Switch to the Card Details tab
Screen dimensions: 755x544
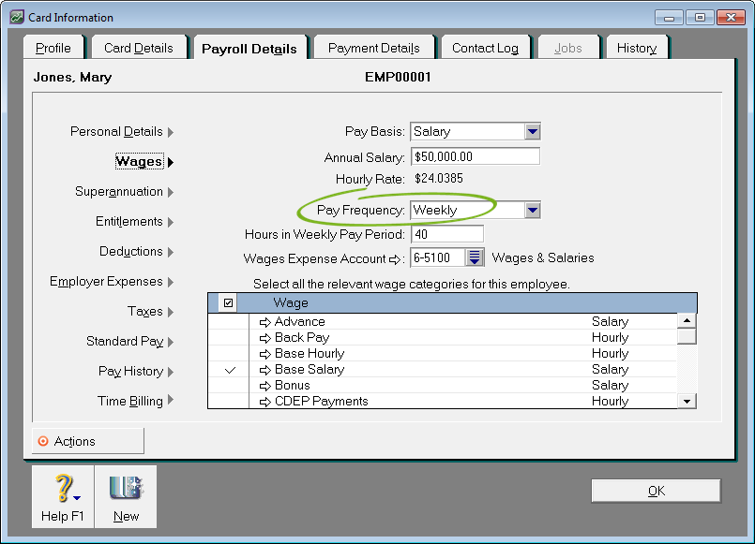coord(138,48)
